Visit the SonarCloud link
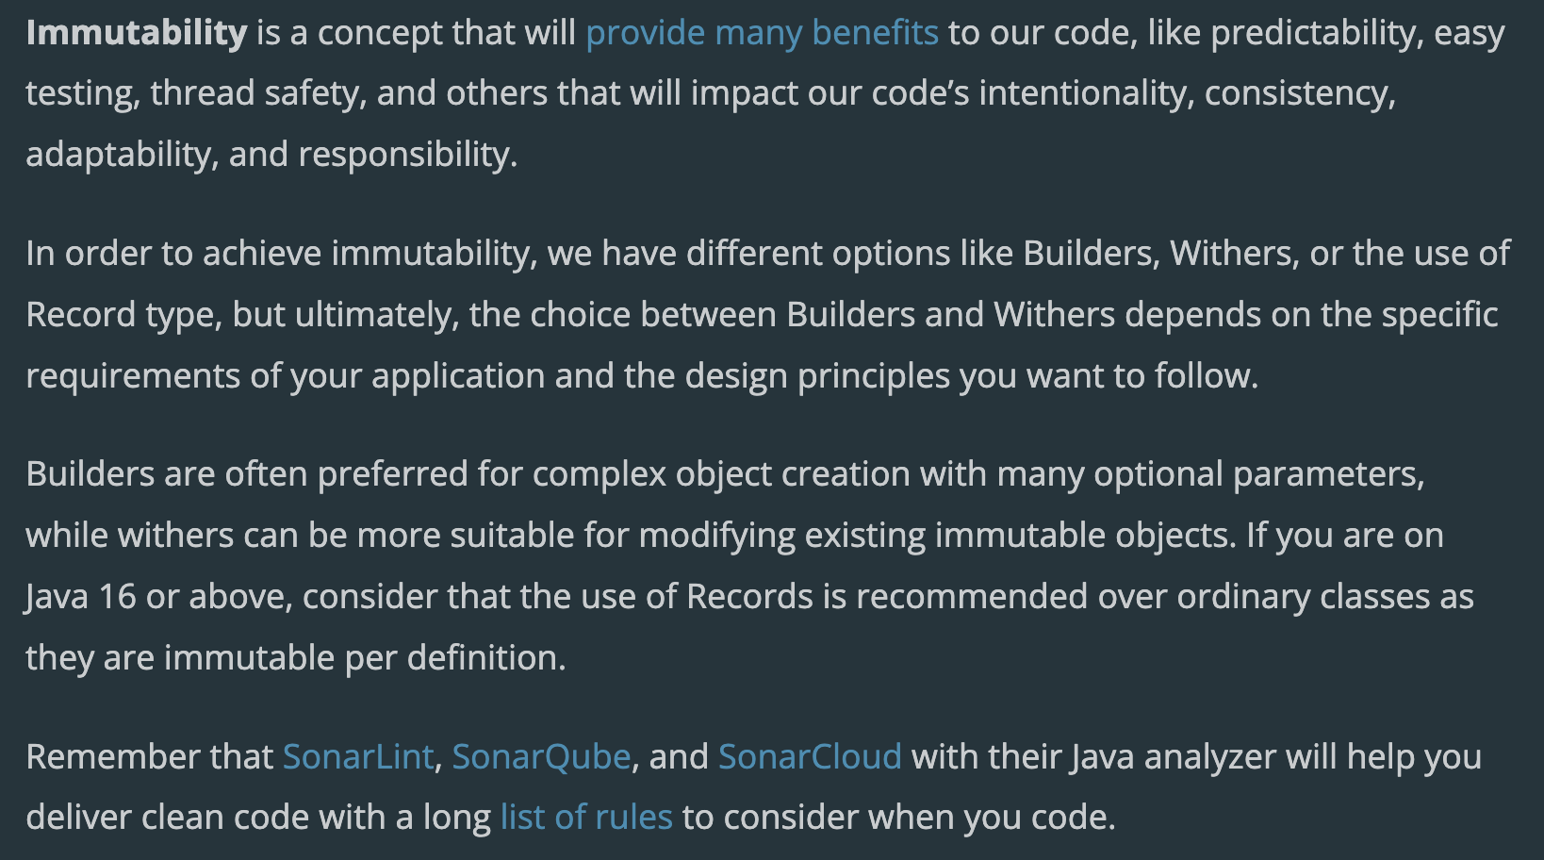 coord(810,757)
